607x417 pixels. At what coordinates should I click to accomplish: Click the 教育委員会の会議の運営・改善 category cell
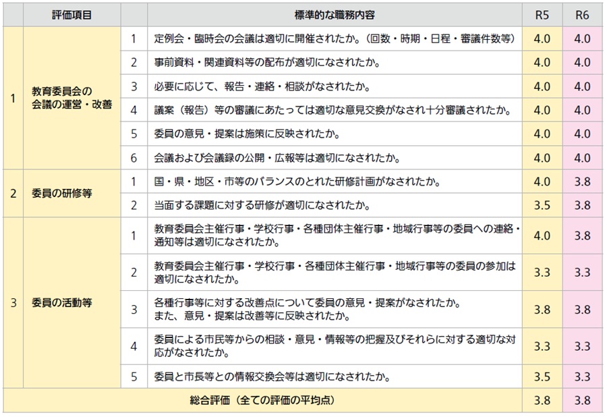(72, 98)
